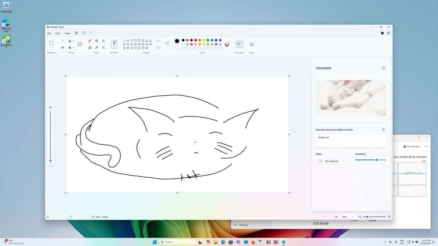The height and width of the screenshot is (246, 438).
Task: Select the Fill bucket tool
Action: [96, 41]
